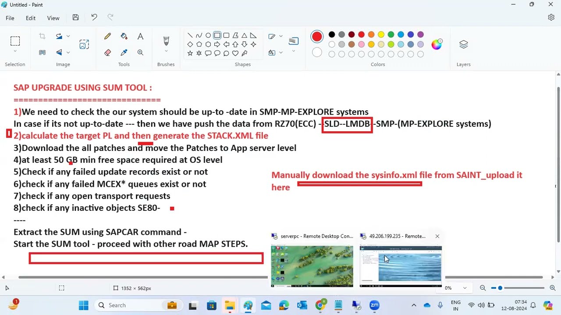Open the File menu
The width and height of the screenshot is (561, 315).
pos(10,18)
